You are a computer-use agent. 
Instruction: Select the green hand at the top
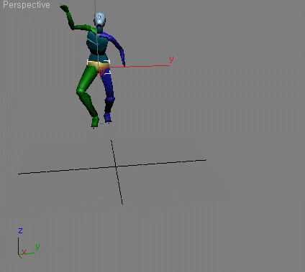click(x=64, y=8)
